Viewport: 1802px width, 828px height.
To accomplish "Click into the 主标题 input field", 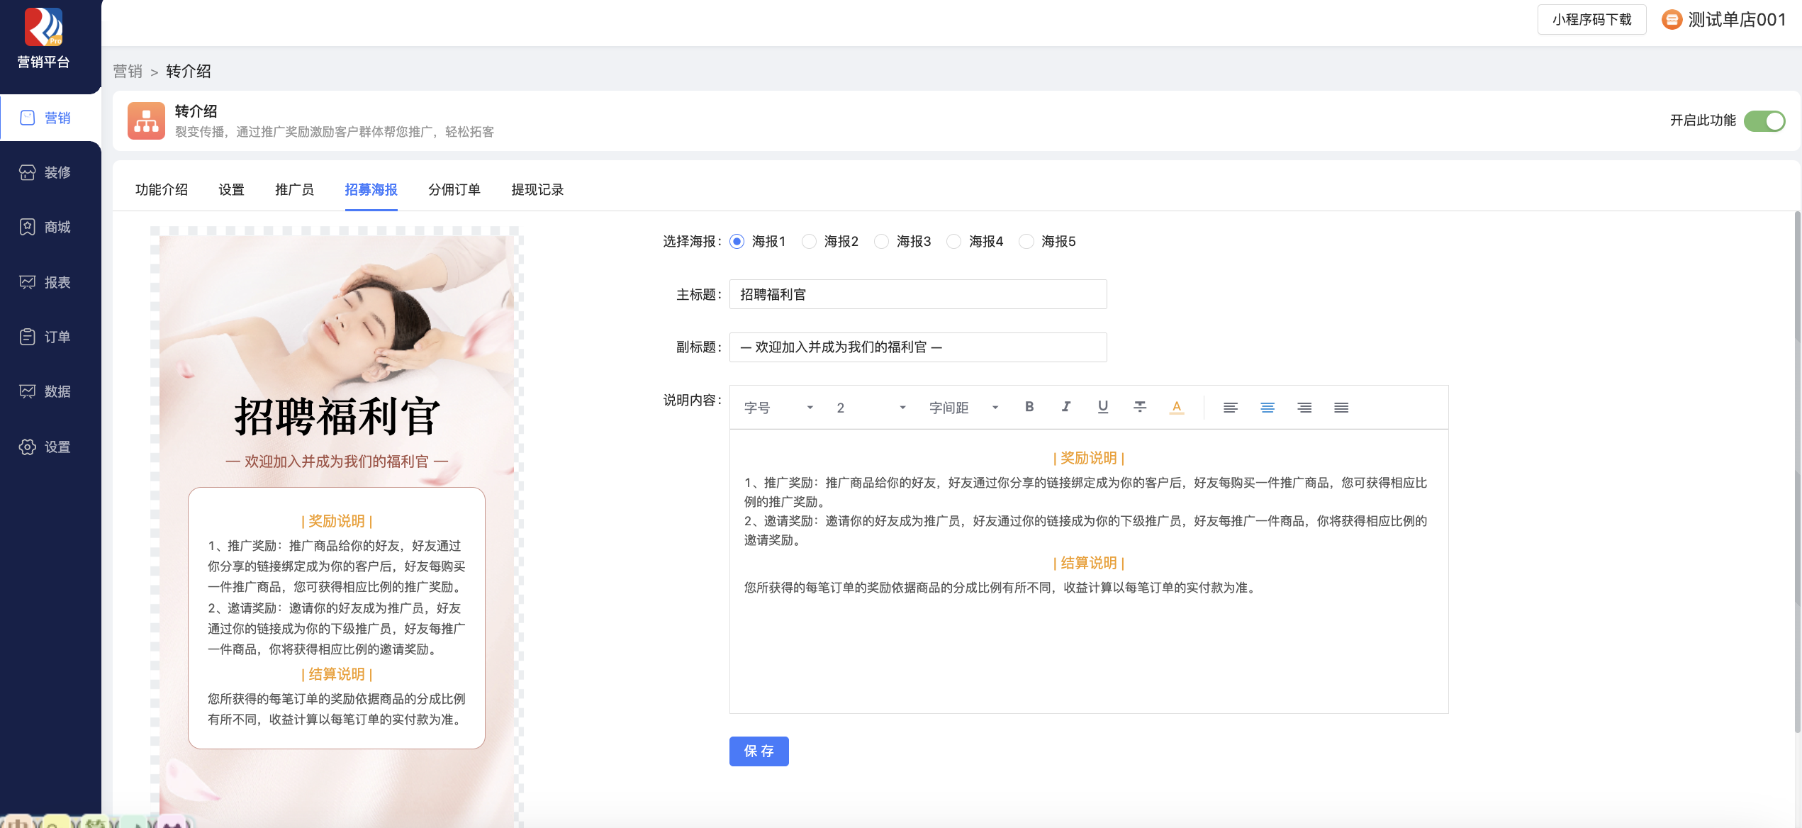I will (x=918, y=295).
